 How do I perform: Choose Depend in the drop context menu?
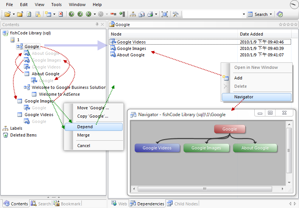click(93, 127)
